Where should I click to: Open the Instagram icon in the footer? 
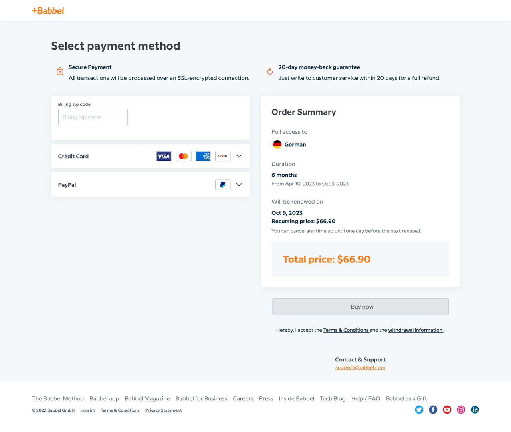[461, 410]
